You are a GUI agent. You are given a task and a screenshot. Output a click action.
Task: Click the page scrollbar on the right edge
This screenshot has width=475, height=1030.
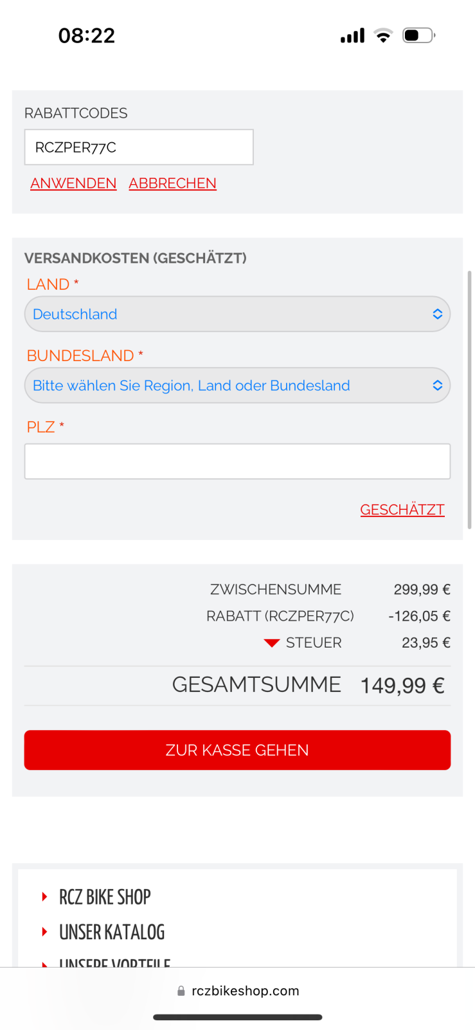tap(470, 399)
